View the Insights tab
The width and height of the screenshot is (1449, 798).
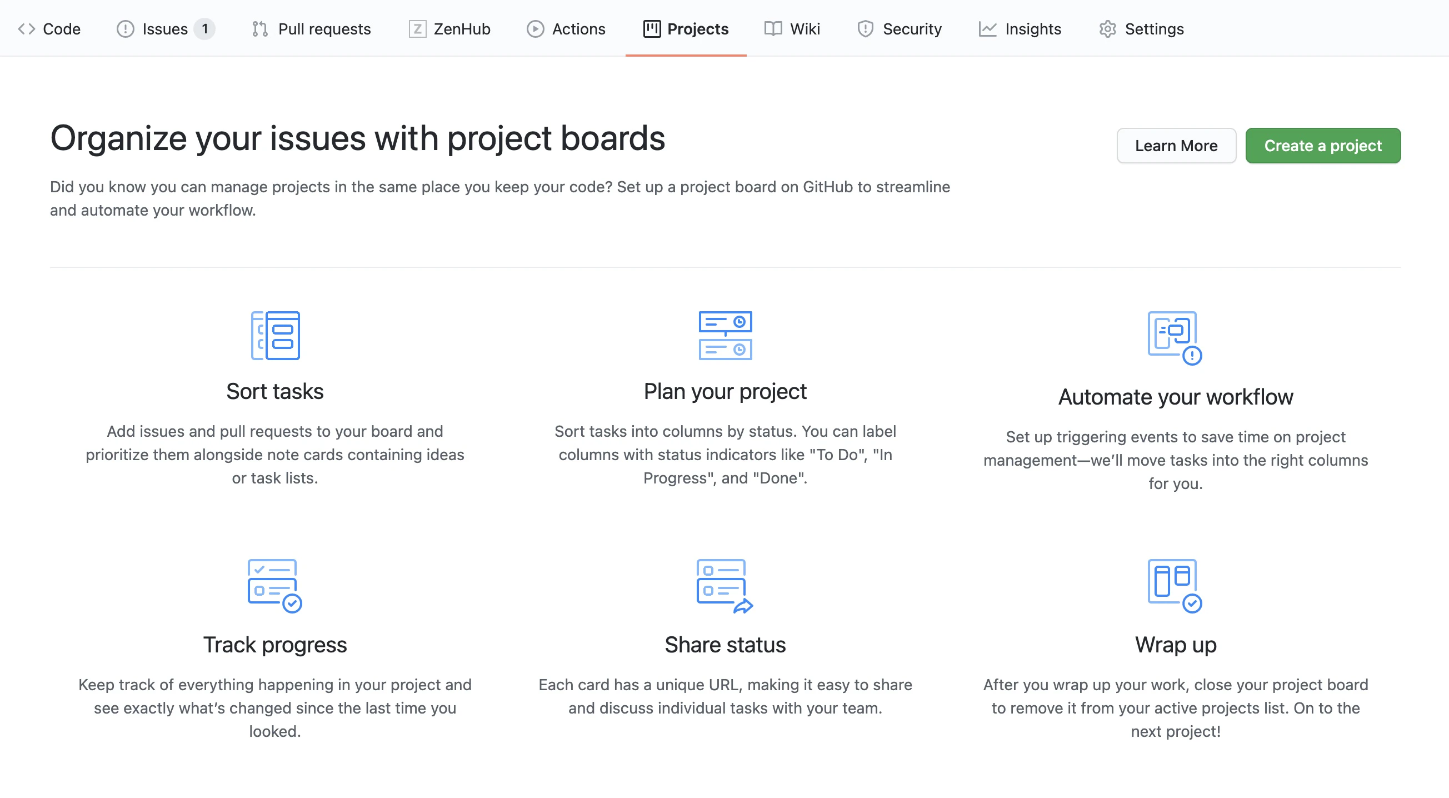(1020, 29)
